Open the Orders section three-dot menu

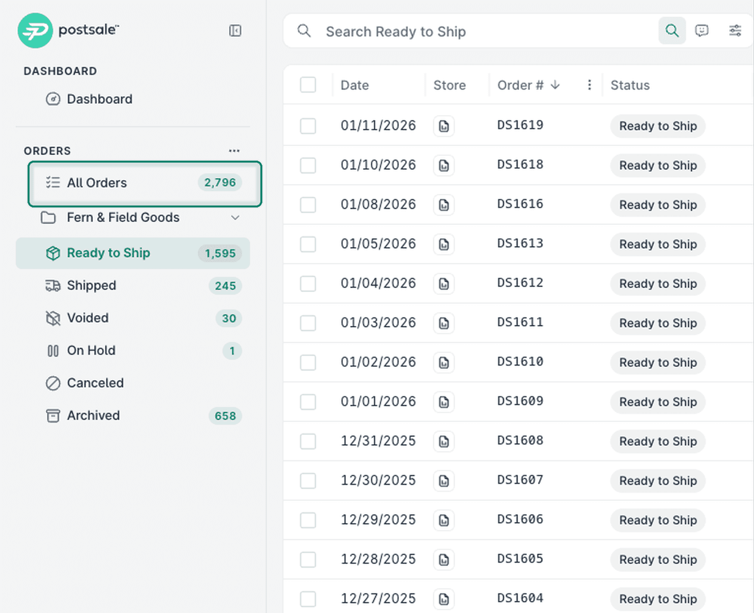coord(234,151)
